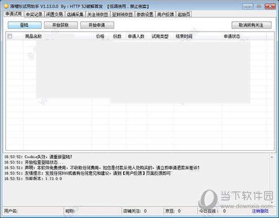Click the 开始申请 button
The height and width of the screenshot is (218, 279).
click(x=97, y=25)
